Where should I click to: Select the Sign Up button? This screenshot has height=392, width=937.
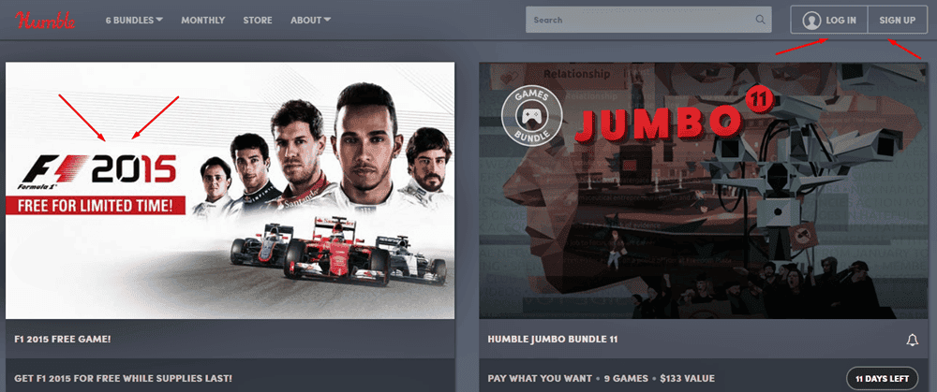pos(897,20)
